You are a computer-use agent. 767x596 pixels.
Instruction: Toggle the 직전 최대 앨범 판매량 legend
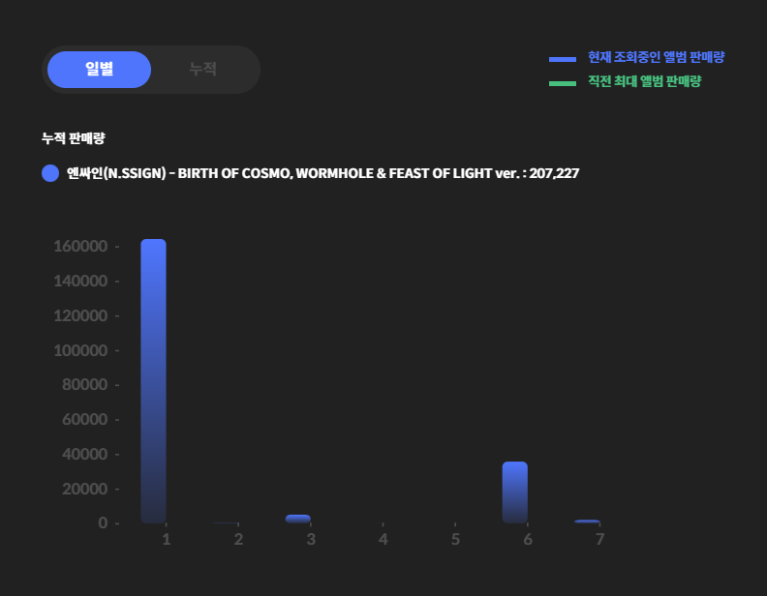point(644,81)
